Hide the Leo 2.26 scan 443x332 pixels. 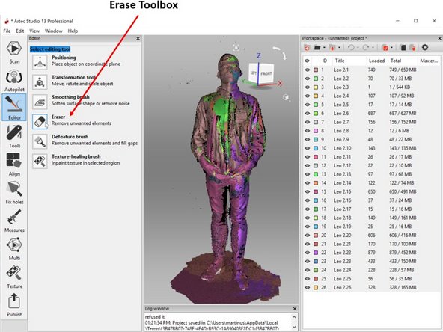307,287
